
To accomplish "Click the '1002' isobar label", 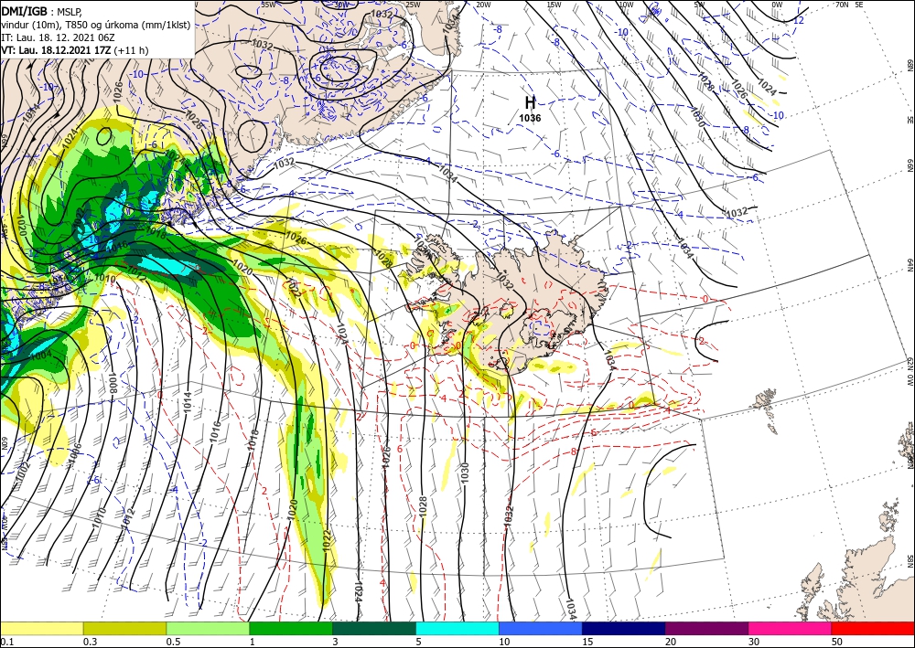I will 22,473.
